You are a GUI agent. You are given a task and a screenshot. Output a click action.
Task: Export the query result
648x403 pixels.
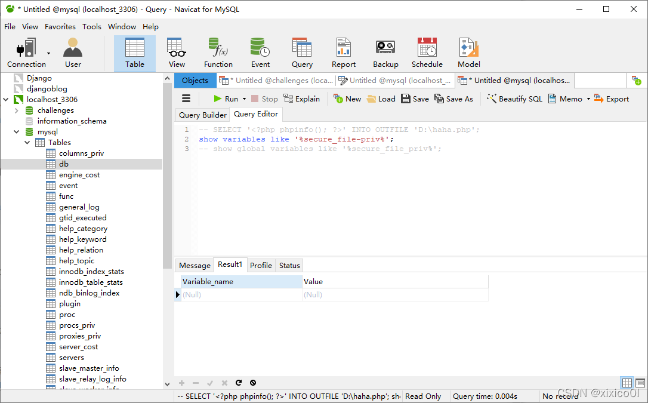tap(612, 99)
